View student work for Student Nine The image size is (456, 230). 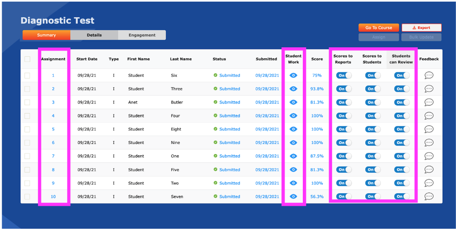[x=293, y=142]
